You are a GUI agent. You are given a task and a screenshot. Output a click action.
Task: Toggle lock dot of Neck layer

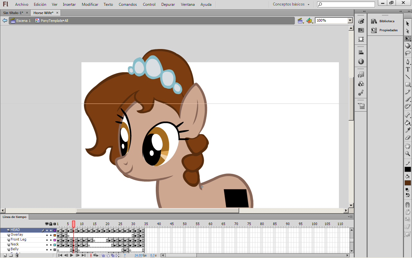tap(51, 245)
